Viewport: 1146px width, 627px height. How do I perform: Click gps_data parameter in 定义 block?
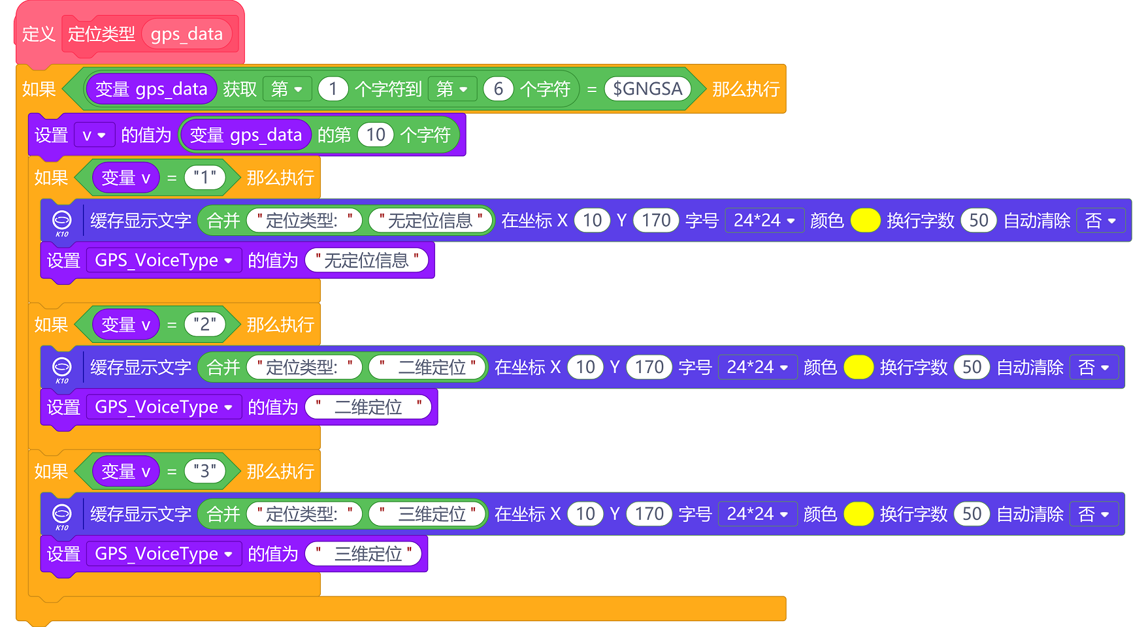(x=187, y=34)
